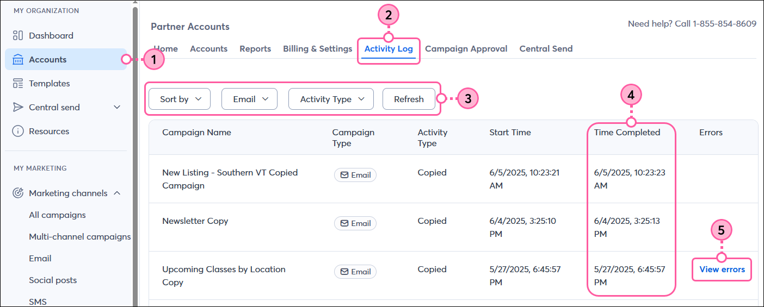Image resolution: width=764 pixels, height=307 pixels.
Task: Open Multi-channel campaigns in sidebar
Action: pos(80,236)
